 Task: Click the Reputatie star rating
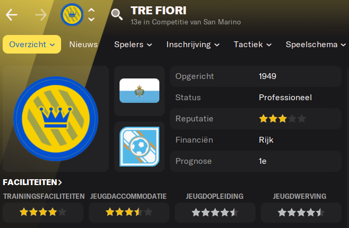click(283, 119)
